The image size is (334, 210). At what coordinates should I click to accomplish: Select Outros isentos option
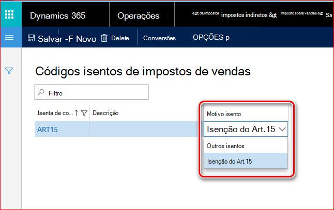pyautogui.click(x=246, y=146)
